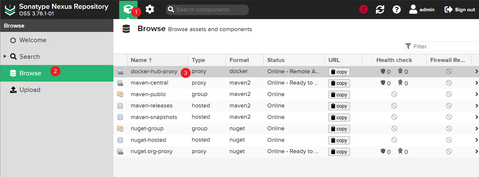Viewport: 479px width, 177px height.
Task: Click the docker-hub-proxy repository icon
Action: click(x=120, y=72)
